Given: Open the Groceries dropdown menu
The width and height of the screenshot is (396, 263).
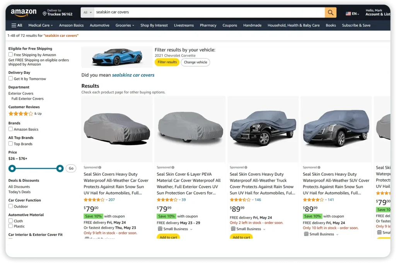Looking at the screenshot, I should pos(125,25).
